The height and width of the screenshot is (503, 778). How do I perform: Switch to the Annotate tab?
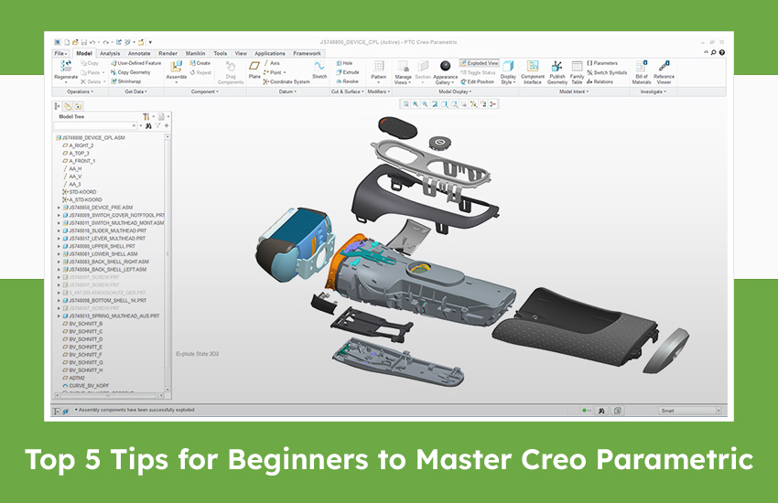tap(139, 54)
